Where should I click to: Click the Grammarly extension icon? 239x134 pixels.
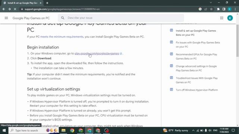200,9
